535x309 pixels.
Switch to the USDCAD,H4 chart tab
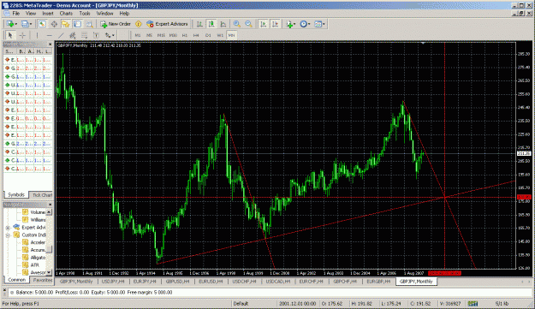(277, 282)
